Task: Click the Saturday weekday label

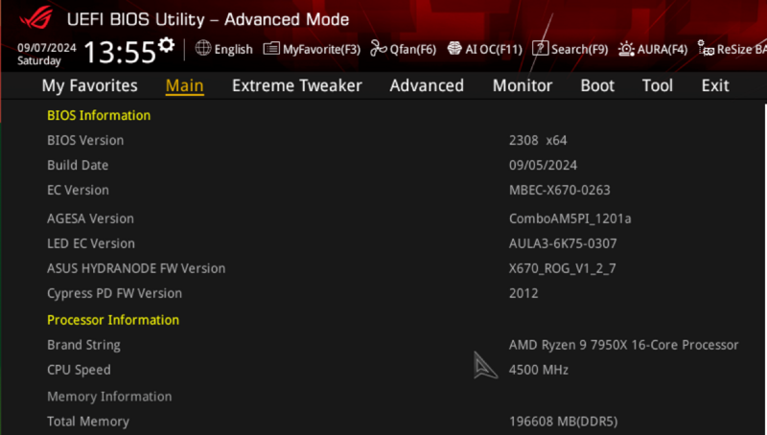Action: pos(39,60)
